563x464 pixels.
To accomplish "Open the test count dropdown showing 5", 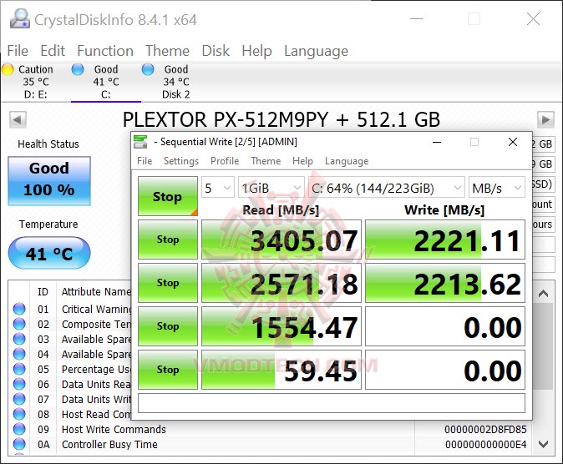I will pos(217,188).
